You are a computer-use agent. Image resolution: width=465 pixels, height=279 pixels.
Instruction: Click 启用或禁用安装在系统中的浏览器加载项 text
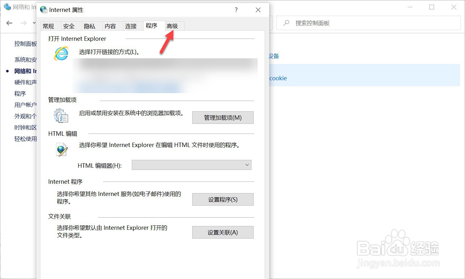pos(132,113)
